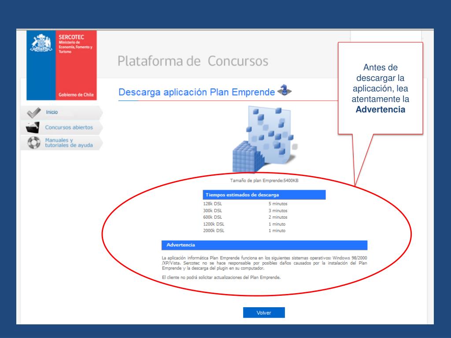Click the 600k DSL row label

pos(213,217)
